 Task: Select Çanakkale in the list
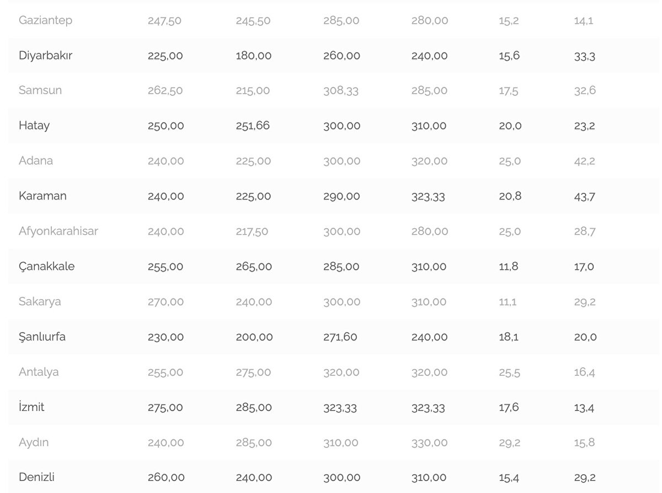(46, 267)
